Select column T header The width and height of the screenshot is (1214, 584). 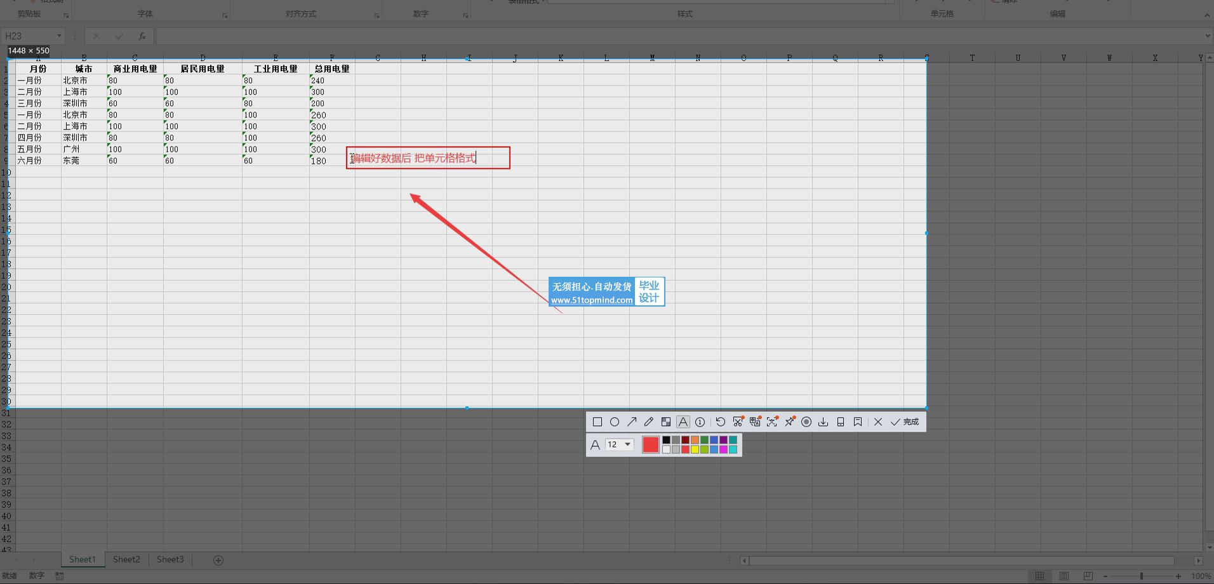coord(972,58)
